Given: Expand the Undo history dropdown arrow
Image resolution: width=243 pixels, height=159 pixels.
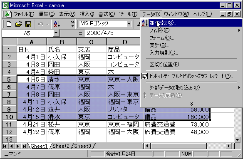Looking at the screenshot, I should coord(47,24).
